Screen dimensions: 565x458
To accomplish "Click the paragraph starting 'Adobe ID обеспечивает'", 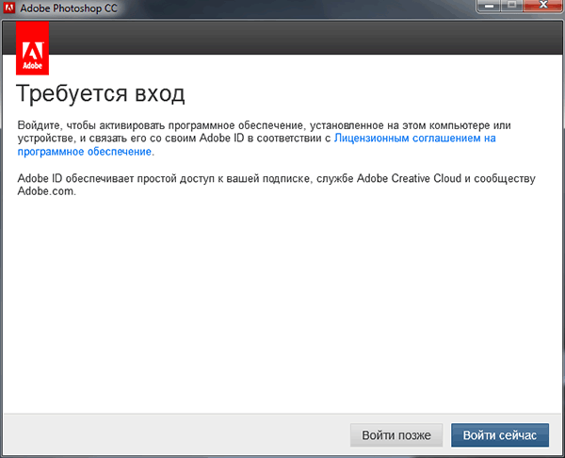I will pyautogui.click(x=276, y=185).
